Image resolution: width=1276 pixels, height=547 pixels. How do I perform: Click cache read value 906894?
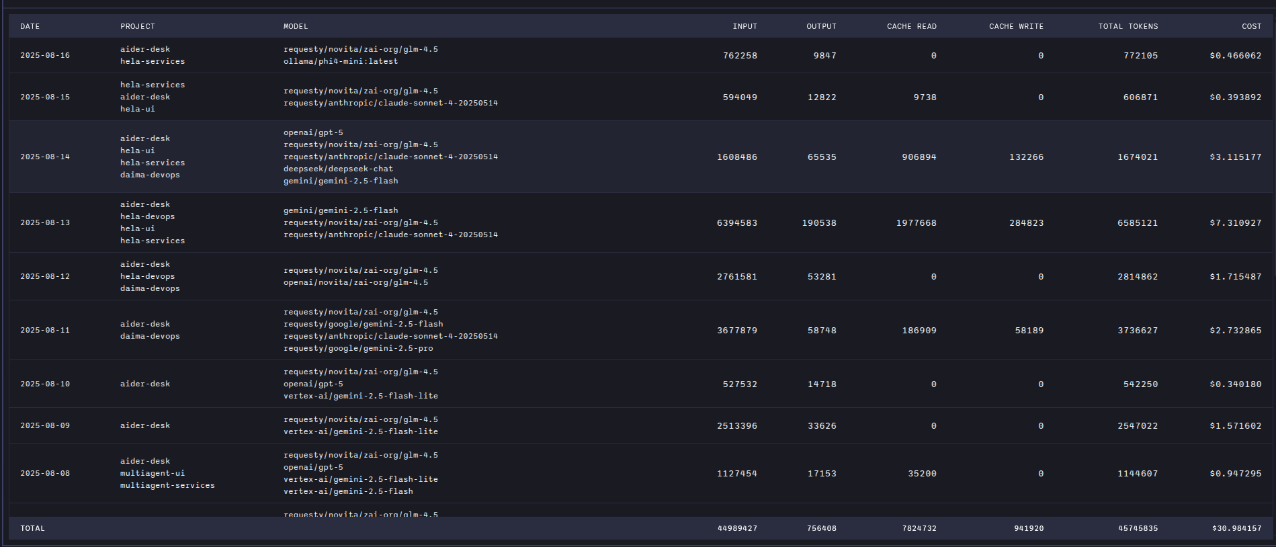(919, 157)
